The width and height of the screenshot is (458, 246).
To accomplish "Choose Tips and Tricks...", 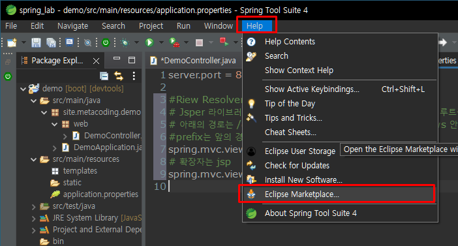I will [x=341, y=118].
